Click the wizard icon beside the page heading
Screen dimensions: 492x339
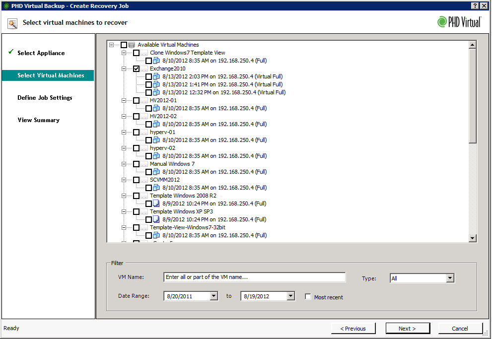click(x=12, y=23)
